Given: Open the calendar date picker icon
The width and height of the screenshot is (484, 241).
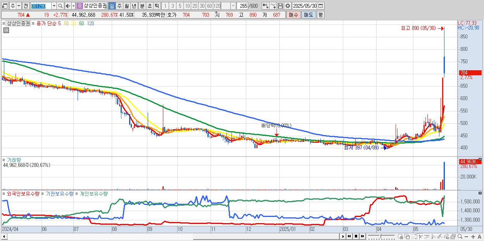Looking at the screenshot, I should coord(320,6).
